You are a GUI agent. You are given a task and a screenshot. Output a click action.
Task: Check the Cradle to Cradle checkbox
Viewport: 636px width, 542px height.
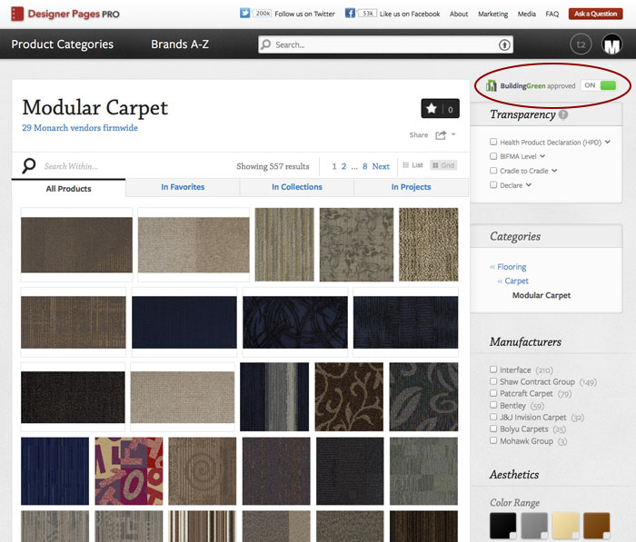point(493,171)
